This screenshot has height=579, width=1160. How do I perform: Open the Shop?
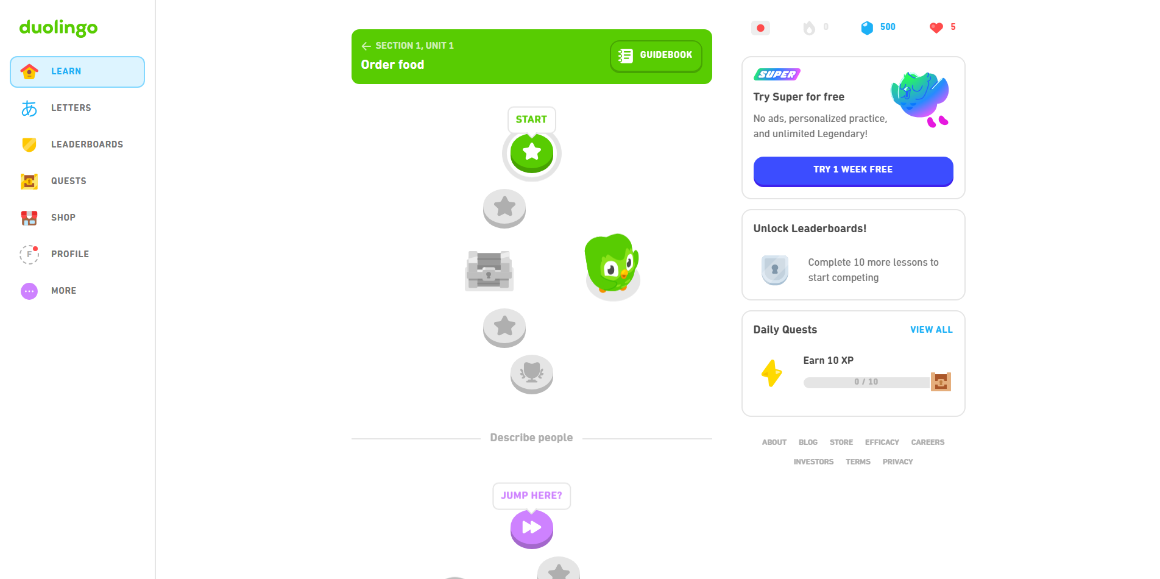click(63, 218)
